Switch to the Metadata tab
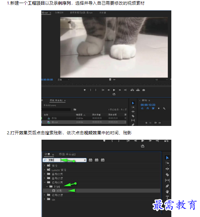Screen dimensions: 200x217 point(102,13)
